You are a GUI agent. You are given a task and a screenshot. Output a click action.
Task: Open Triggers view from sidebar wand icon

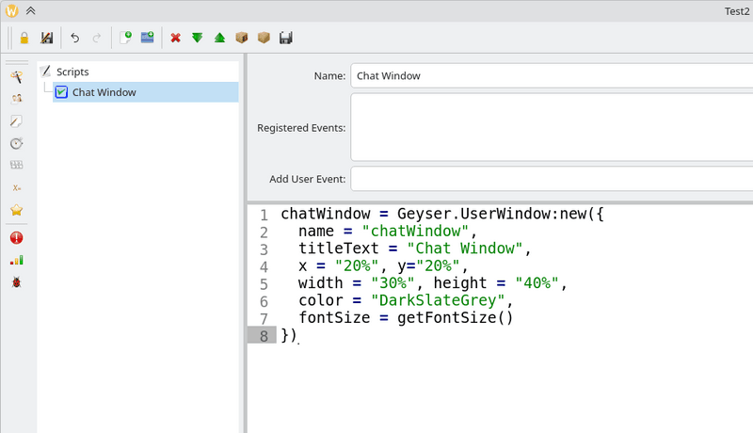[x=17, y=77]
